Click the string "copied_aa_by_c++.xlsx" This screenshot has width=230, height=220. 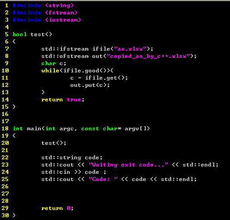(149, 56)
